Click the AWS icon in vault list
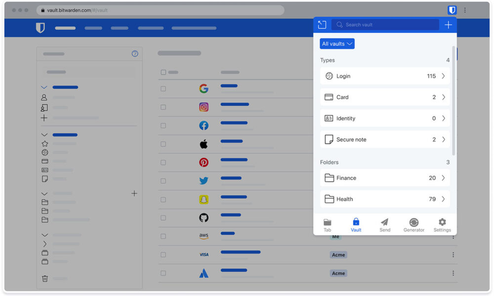 [204, 236]
